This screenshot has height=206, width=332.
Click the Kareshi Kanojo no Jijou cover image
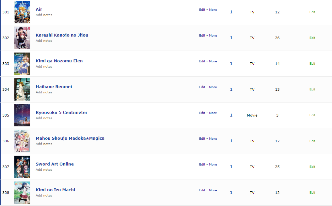tap(22, 38)
